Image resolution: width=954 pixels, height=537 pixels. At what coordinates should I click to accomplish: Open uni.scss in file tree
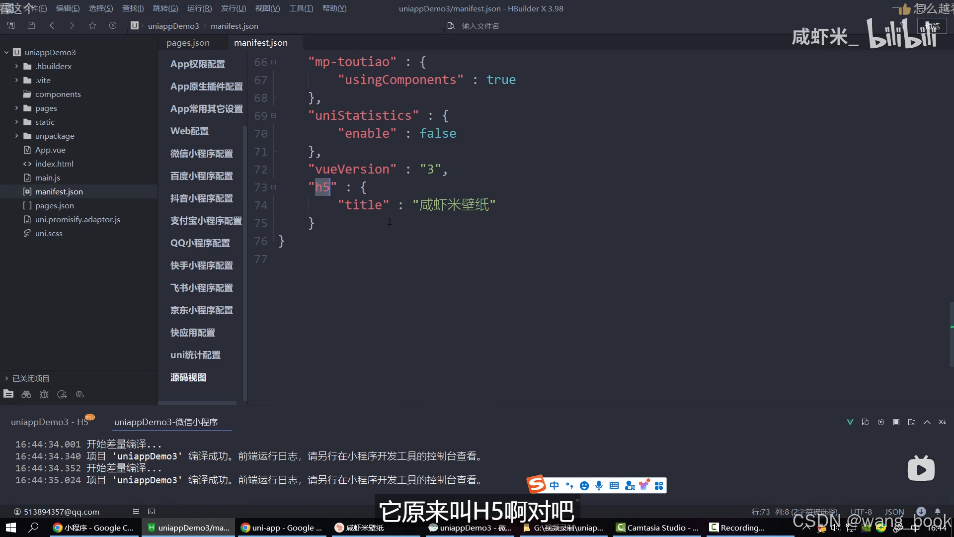coord(49,233)
